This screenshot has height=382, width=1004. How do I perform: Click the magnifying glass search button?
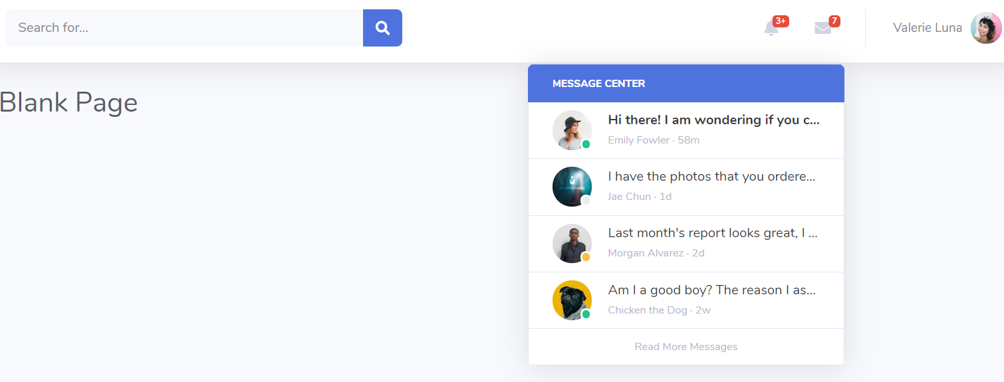pyautogui.click(x=382, y=28)
